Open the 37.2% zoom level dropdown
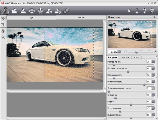This screenshot has width=158, height=120. click(x=119, y=52)
